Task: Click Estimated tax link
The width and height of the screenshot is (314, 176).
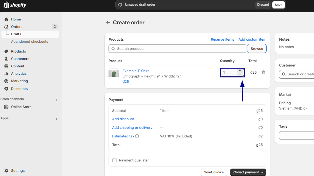Action: point(123,136)
